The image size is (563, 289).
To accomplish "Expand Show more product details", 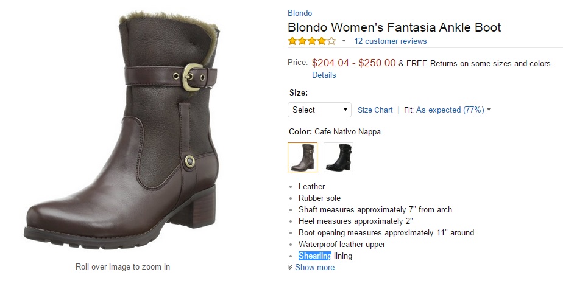I will [311, 267].
